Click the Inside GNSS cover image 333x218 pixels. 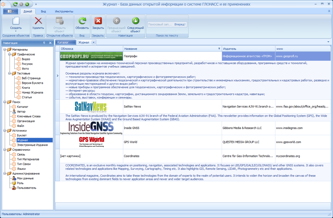point(91,128)
